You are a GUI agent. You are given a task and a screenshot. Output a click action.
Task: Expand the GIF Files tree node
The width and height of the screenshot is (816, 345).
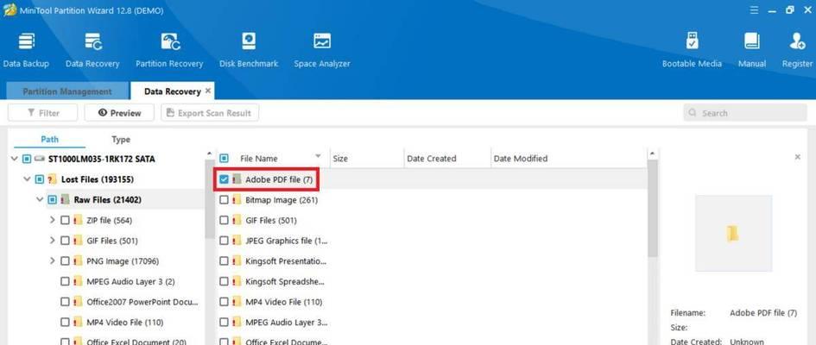(52, 241)
